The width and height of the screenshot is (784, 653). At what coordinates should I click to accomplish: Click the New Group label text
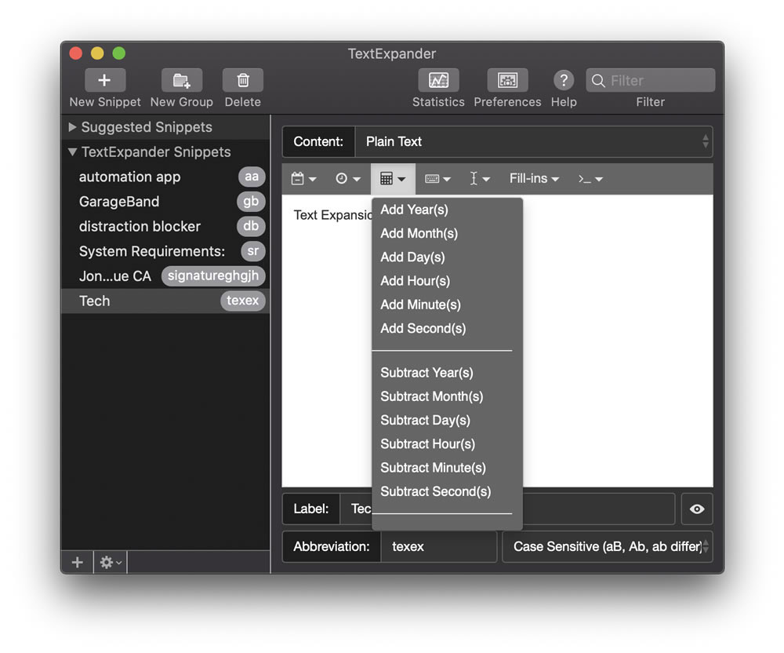(182, 102)
